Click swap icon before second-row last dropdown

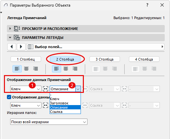tap(124, 105)
